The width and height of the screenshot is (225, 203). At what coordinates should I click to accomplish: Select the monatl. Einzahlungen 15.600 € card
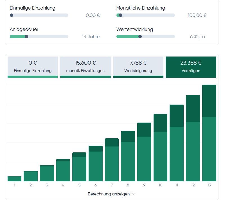85,67
